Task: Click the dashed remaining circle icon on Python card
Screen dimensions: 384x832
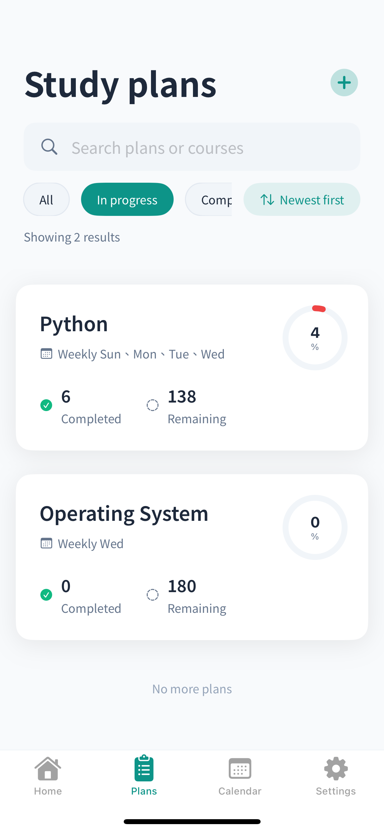Action: (x=152, y=405)
